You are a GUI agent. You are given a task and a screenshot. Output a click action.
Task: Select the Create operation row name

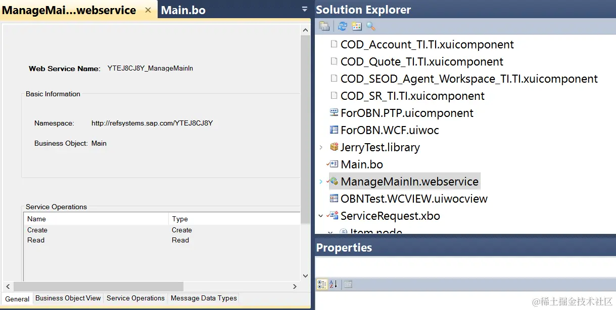37,230
